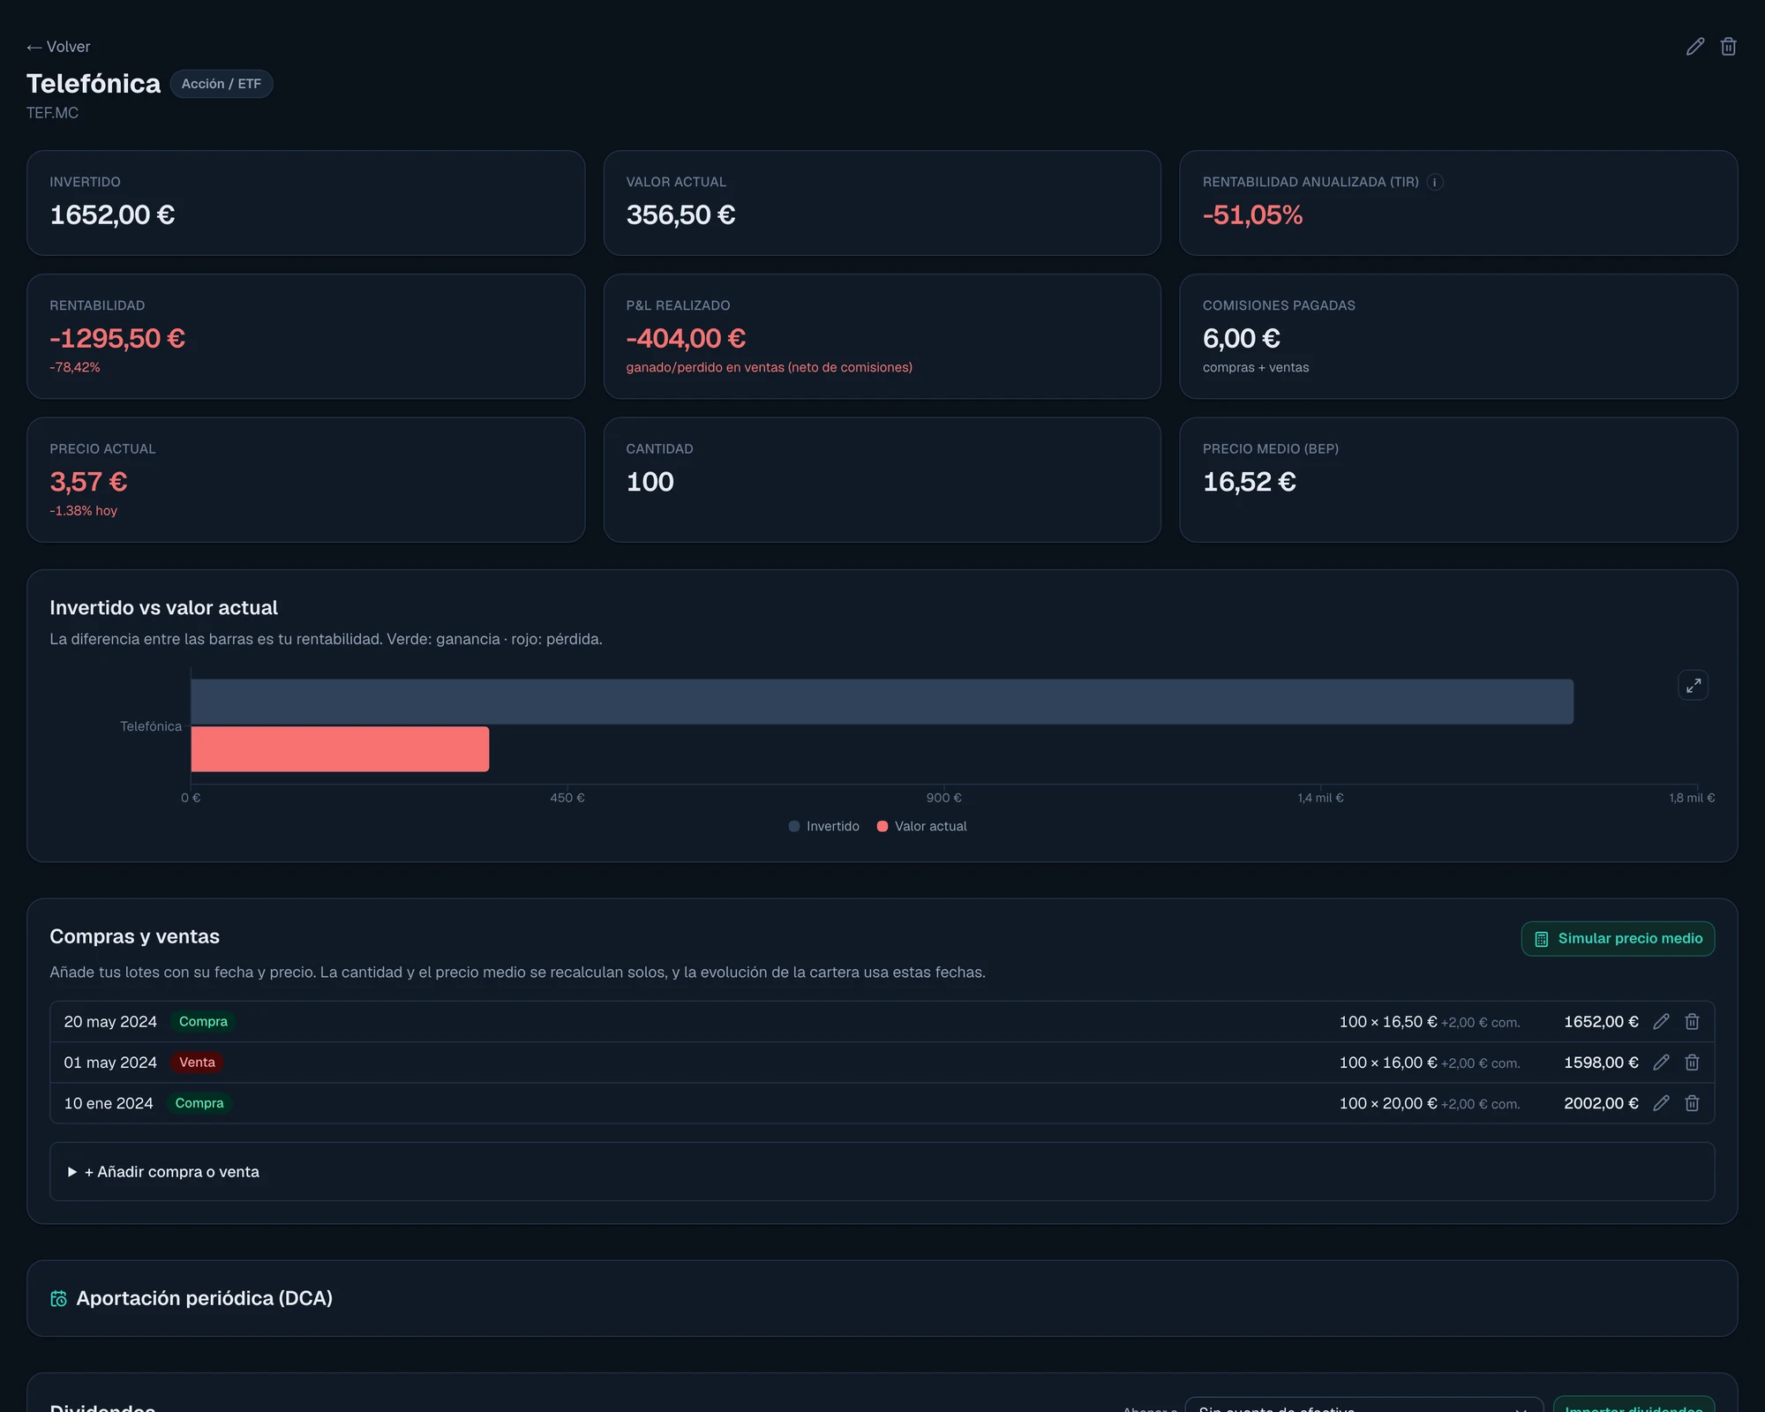Select the TEF.MC ticker text
Screen dimensions: 1765x1412
tap(52, 113)
